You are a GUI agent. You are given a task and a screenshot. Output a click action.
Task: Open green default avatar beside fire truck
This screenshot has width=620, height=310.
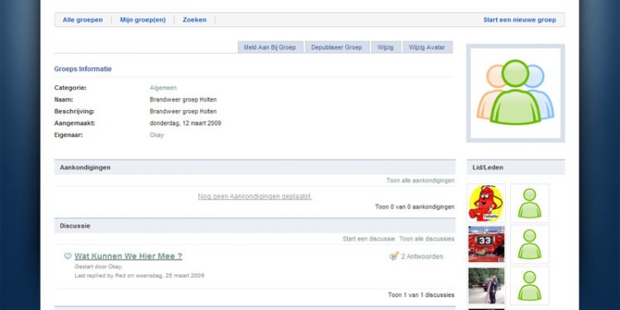coord(529,244)
